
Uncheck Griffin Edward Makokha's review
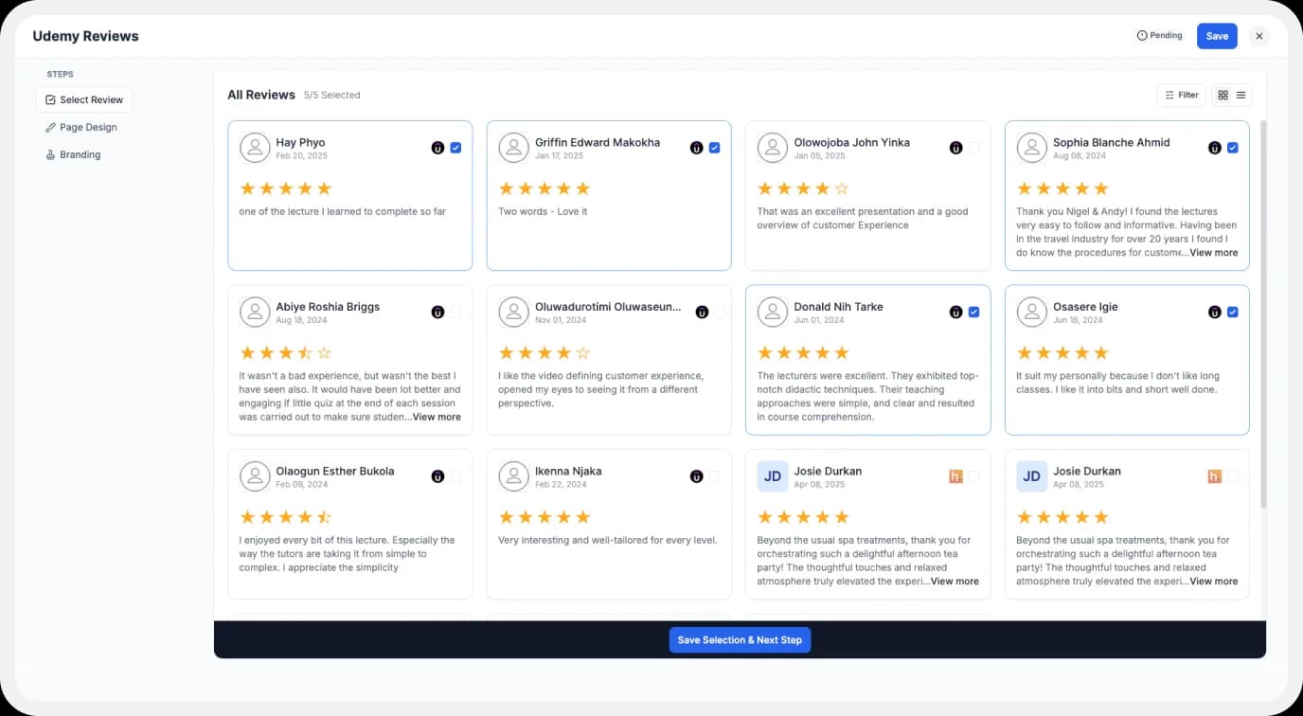(715, 148)
